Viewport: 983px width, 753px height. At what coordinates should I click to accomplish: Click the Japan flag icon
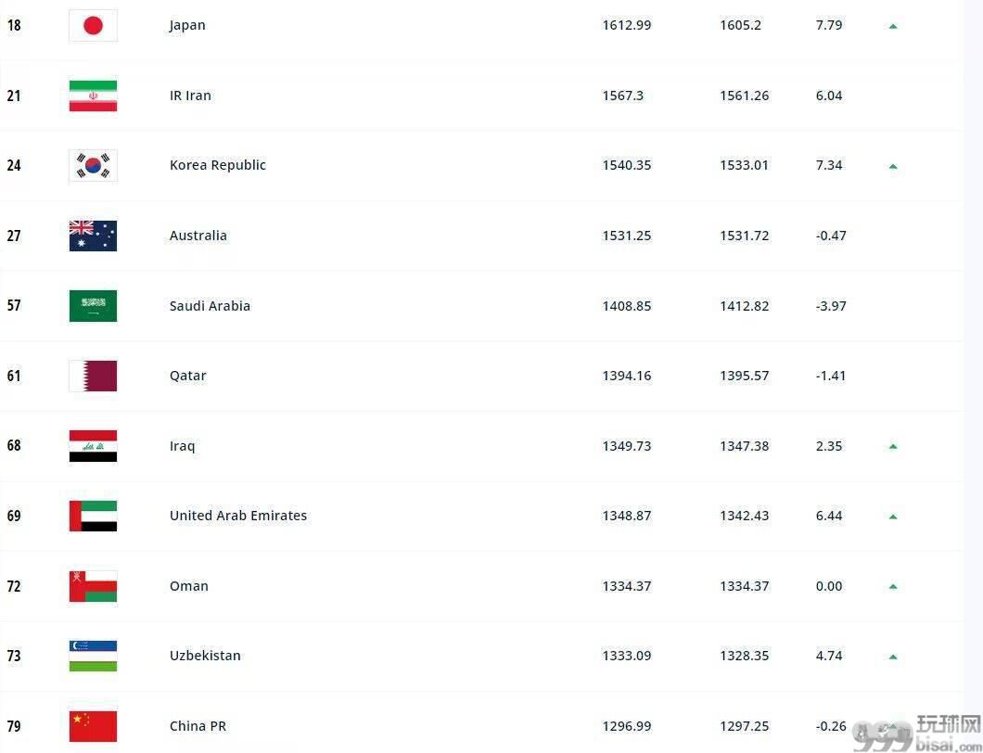[93, 26]
